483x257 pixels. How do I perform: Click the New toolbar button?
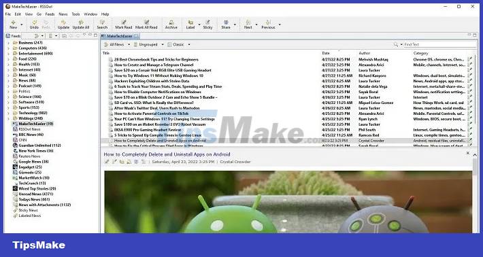coord(13,24)
